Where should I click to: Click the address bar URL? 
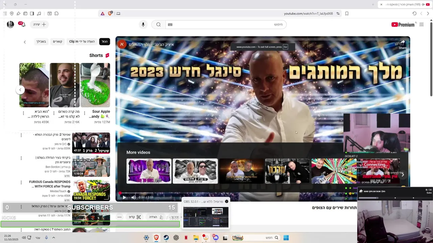pos(308,13)
